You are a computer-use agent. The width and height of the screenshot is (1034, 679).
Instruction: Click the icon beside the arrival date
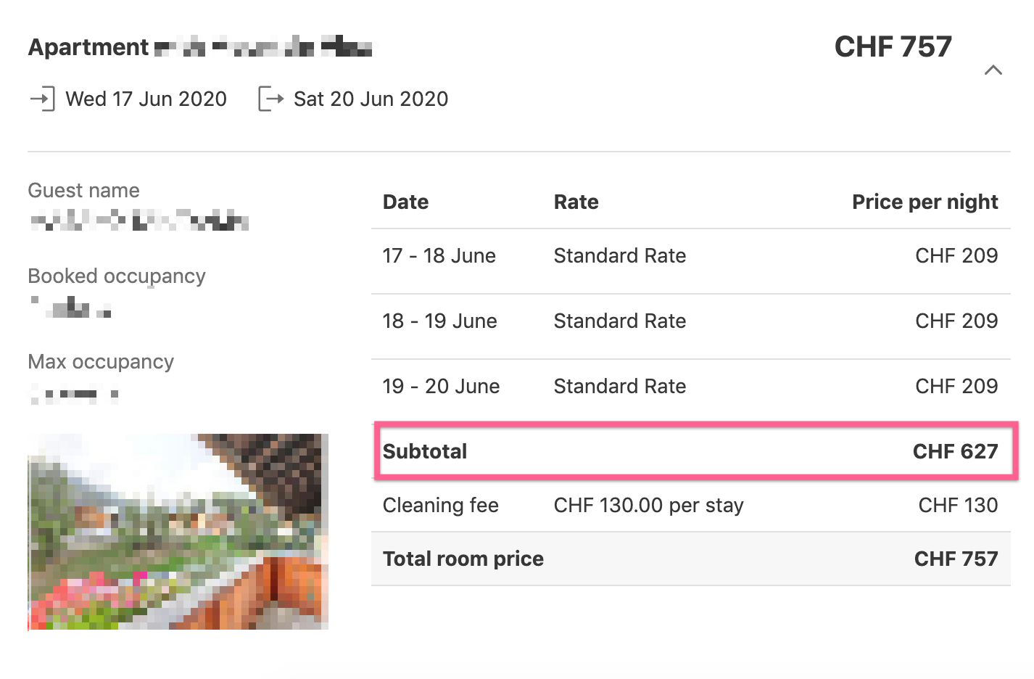point(44,99)
